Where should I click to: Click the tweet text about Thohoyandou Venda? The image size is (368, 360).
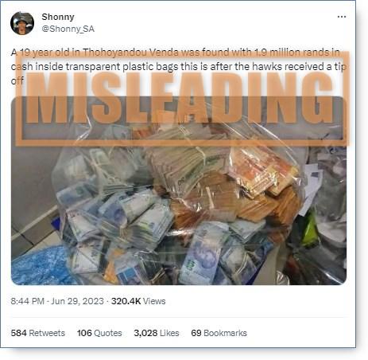[179, 66]
